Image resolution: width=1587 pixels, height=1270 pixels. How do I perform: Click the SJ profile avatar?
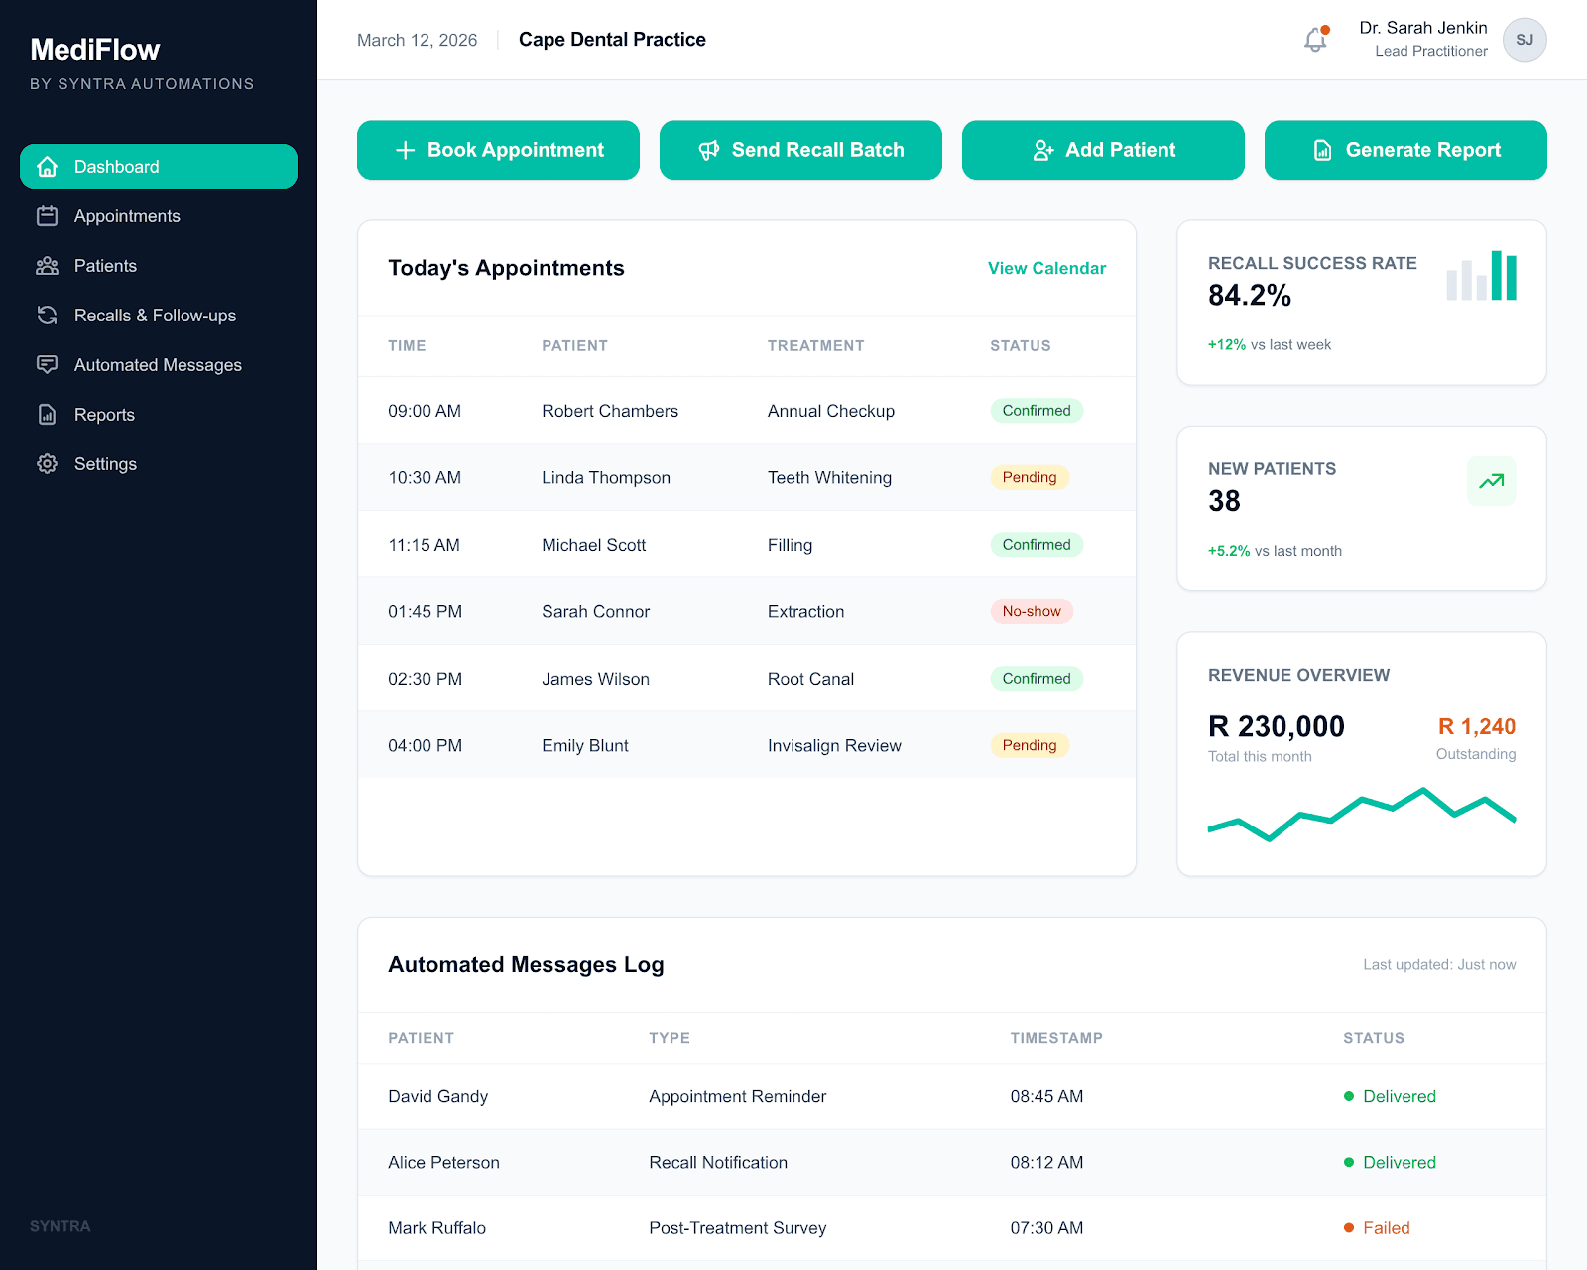click(x=1525, y=40)
